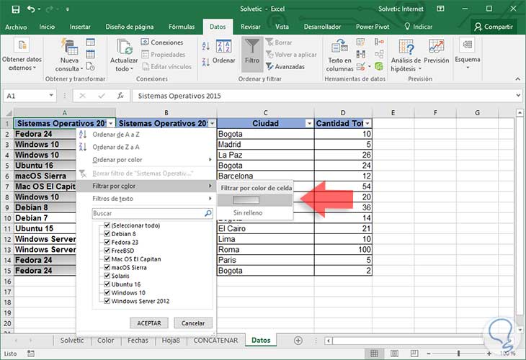The width and height of the screenshot is (526, 360).
Task: Expand the formula bar
Action: 518,96
